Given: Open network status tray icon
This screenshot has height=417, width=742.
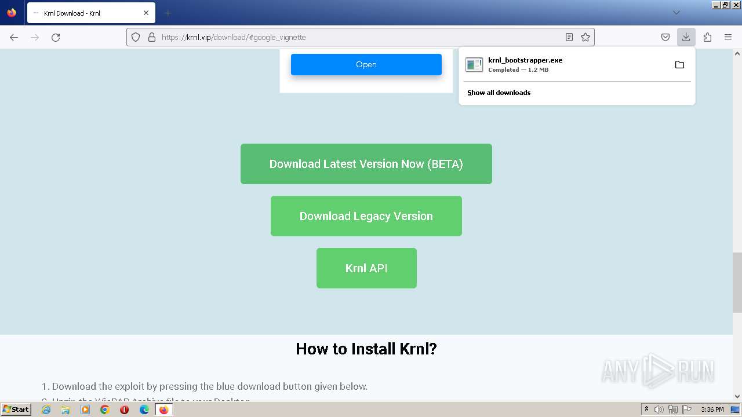Looking at the screenshot, I should (672, 409).
